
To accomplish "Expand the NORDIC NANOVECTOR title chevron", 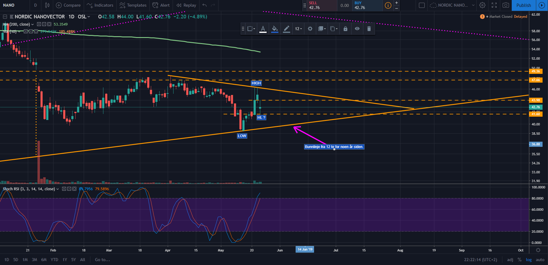I will [89, 17].
